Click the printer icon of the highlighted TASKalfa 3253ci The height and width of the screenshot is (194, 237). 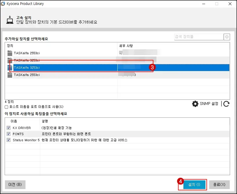(x=10, y=68)
